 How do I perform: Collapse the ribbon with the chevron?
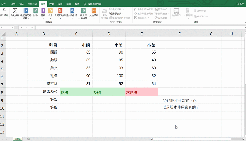245,23
